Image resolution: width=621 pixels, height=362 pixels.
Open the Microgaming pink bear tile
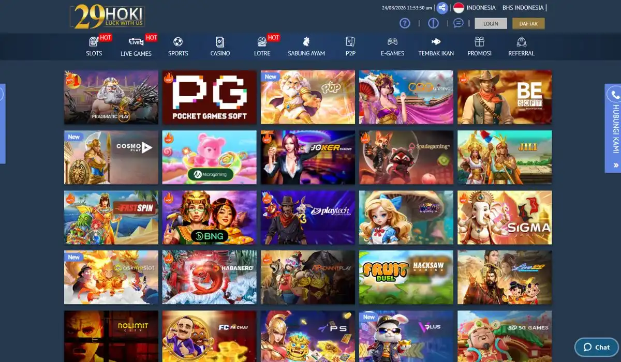pos(210,157)
